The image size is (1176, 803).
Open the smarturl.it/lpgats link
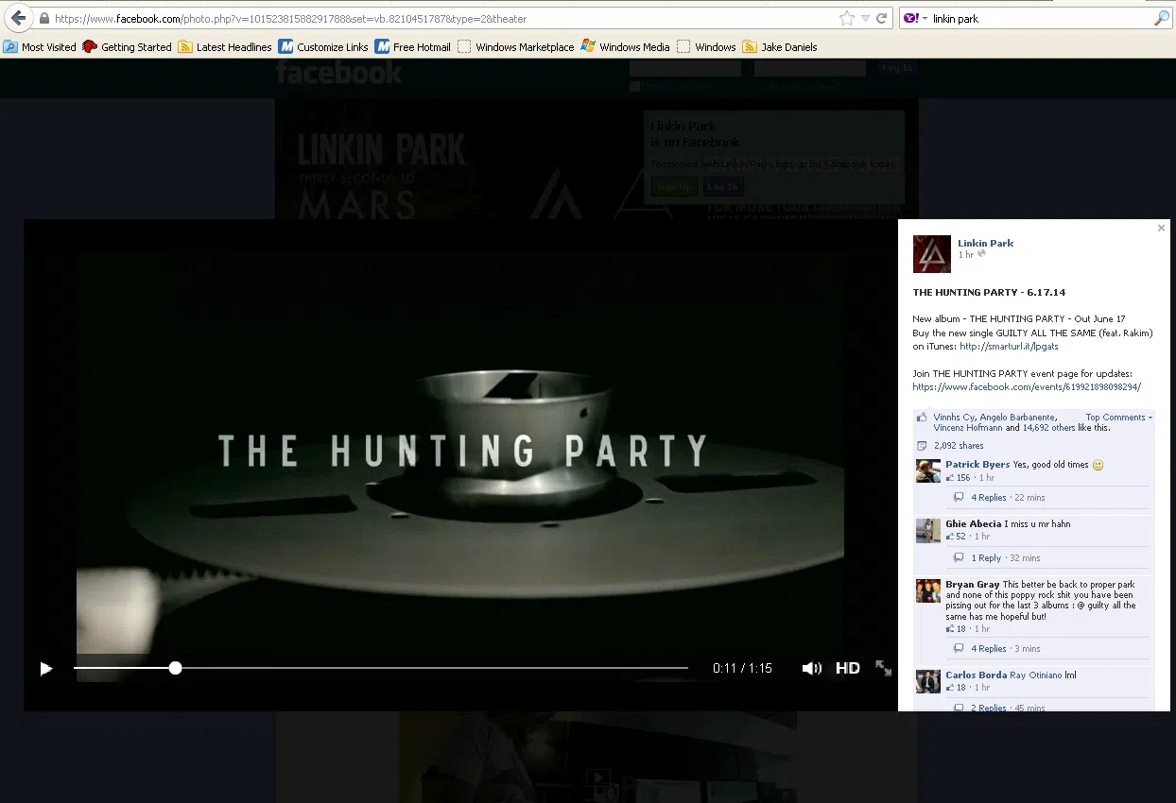(x=1009, y=347)
